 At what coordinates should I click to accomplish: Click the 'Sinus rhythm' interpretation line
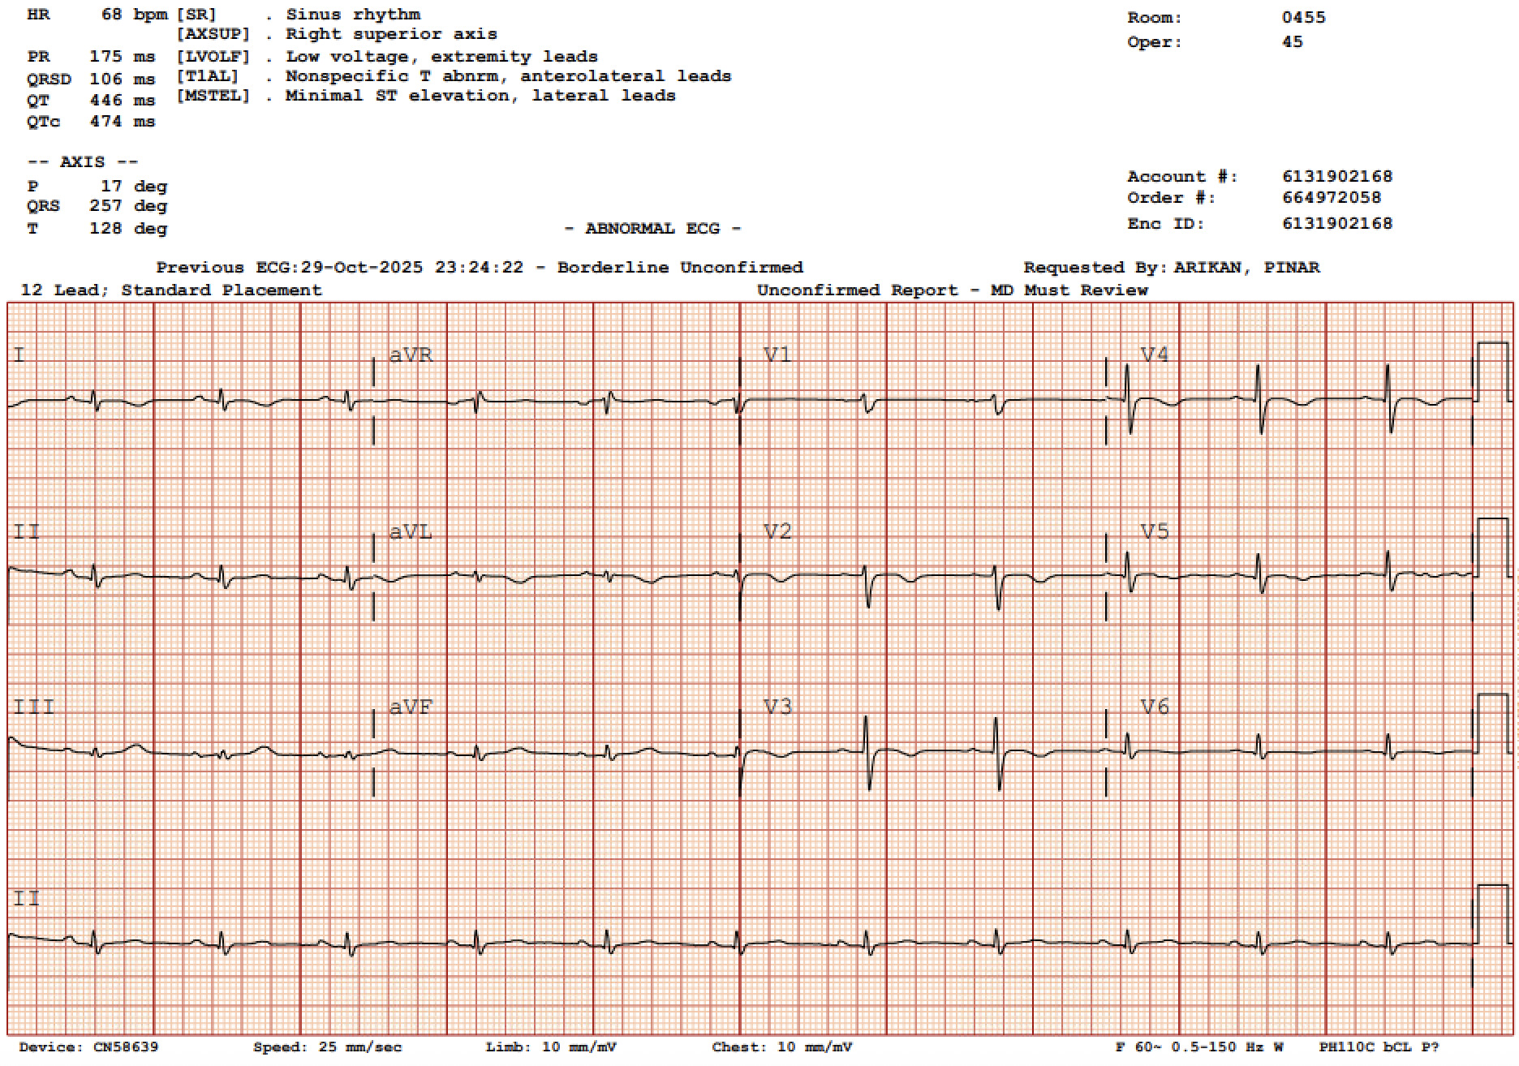[353, 15]
